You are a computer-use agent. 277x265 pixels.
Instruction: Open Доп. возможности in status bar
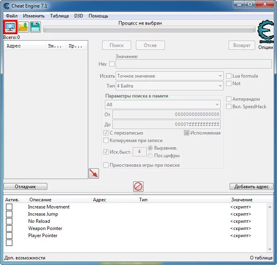point(25,258)
